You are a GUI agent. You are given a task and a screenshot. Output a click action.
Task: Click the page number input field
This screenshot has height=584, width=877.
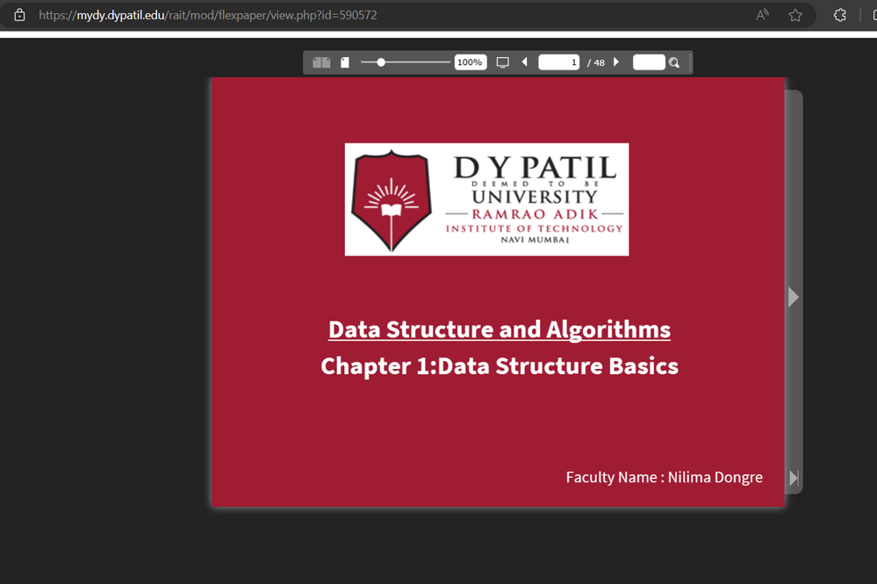click(x=558, y=62)
